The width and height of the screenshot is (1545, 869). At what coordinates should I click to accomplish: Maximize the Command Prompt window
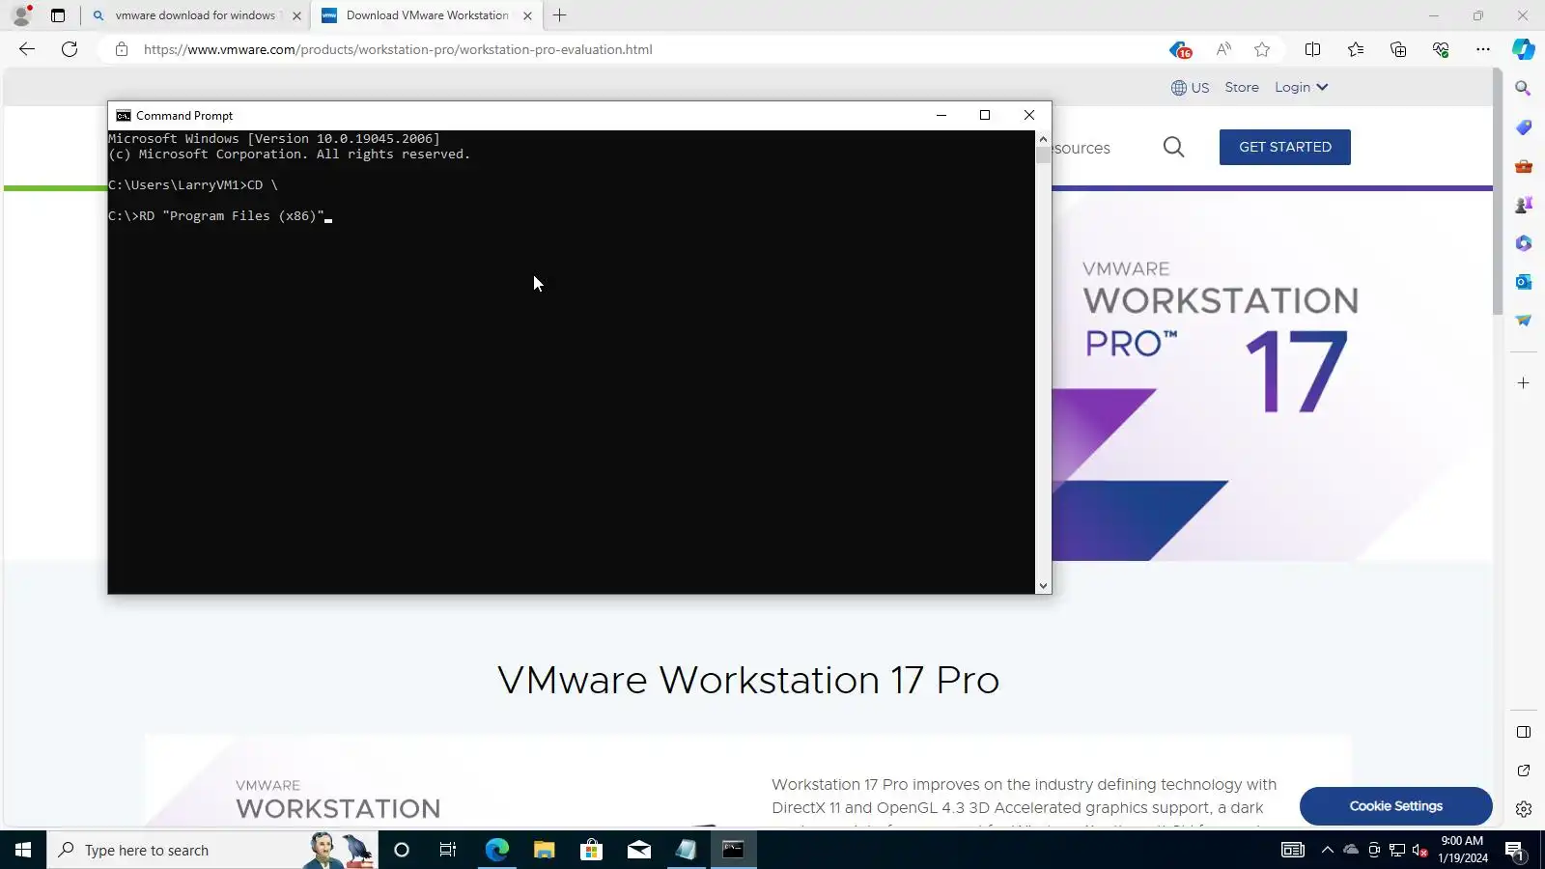pyautogui.click(x=985, y=115)
